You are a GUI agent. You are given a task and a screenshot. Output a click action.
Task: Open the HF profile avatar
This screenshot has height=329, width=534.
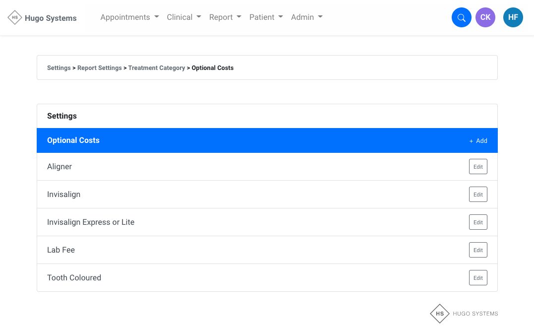click(x=513, y=17)
